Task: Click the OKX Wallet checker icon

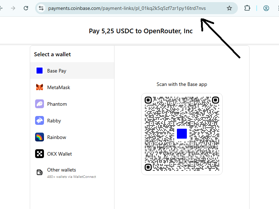Action: (x=39, y=154)
